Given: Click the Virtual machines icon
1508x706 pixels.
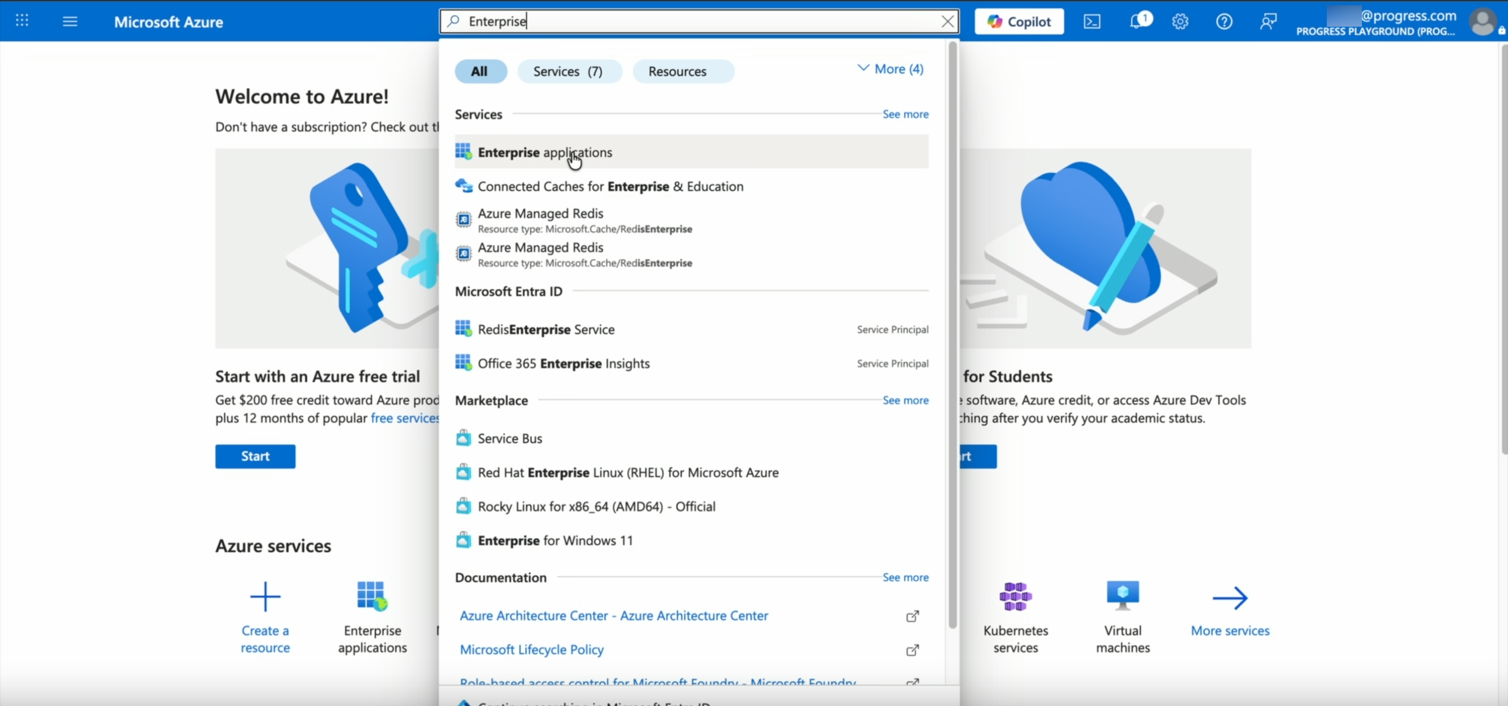Looking at the screenshot, I should pyautogui.click(x=1123, y=595).
